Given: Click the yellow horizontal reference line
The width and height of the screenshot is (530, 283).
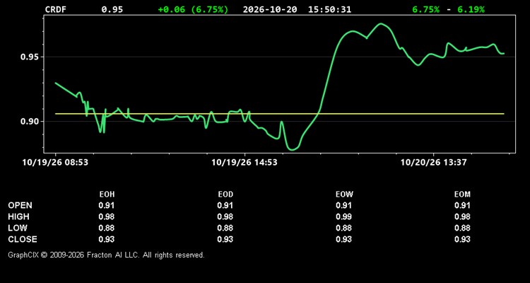Looking at the screenshot, I should coord(280,114).
